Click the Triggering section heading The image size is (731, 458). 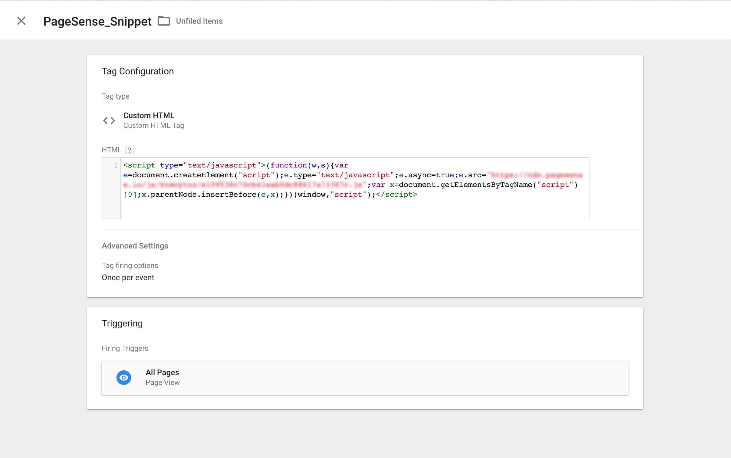click(x=122, y=323)
